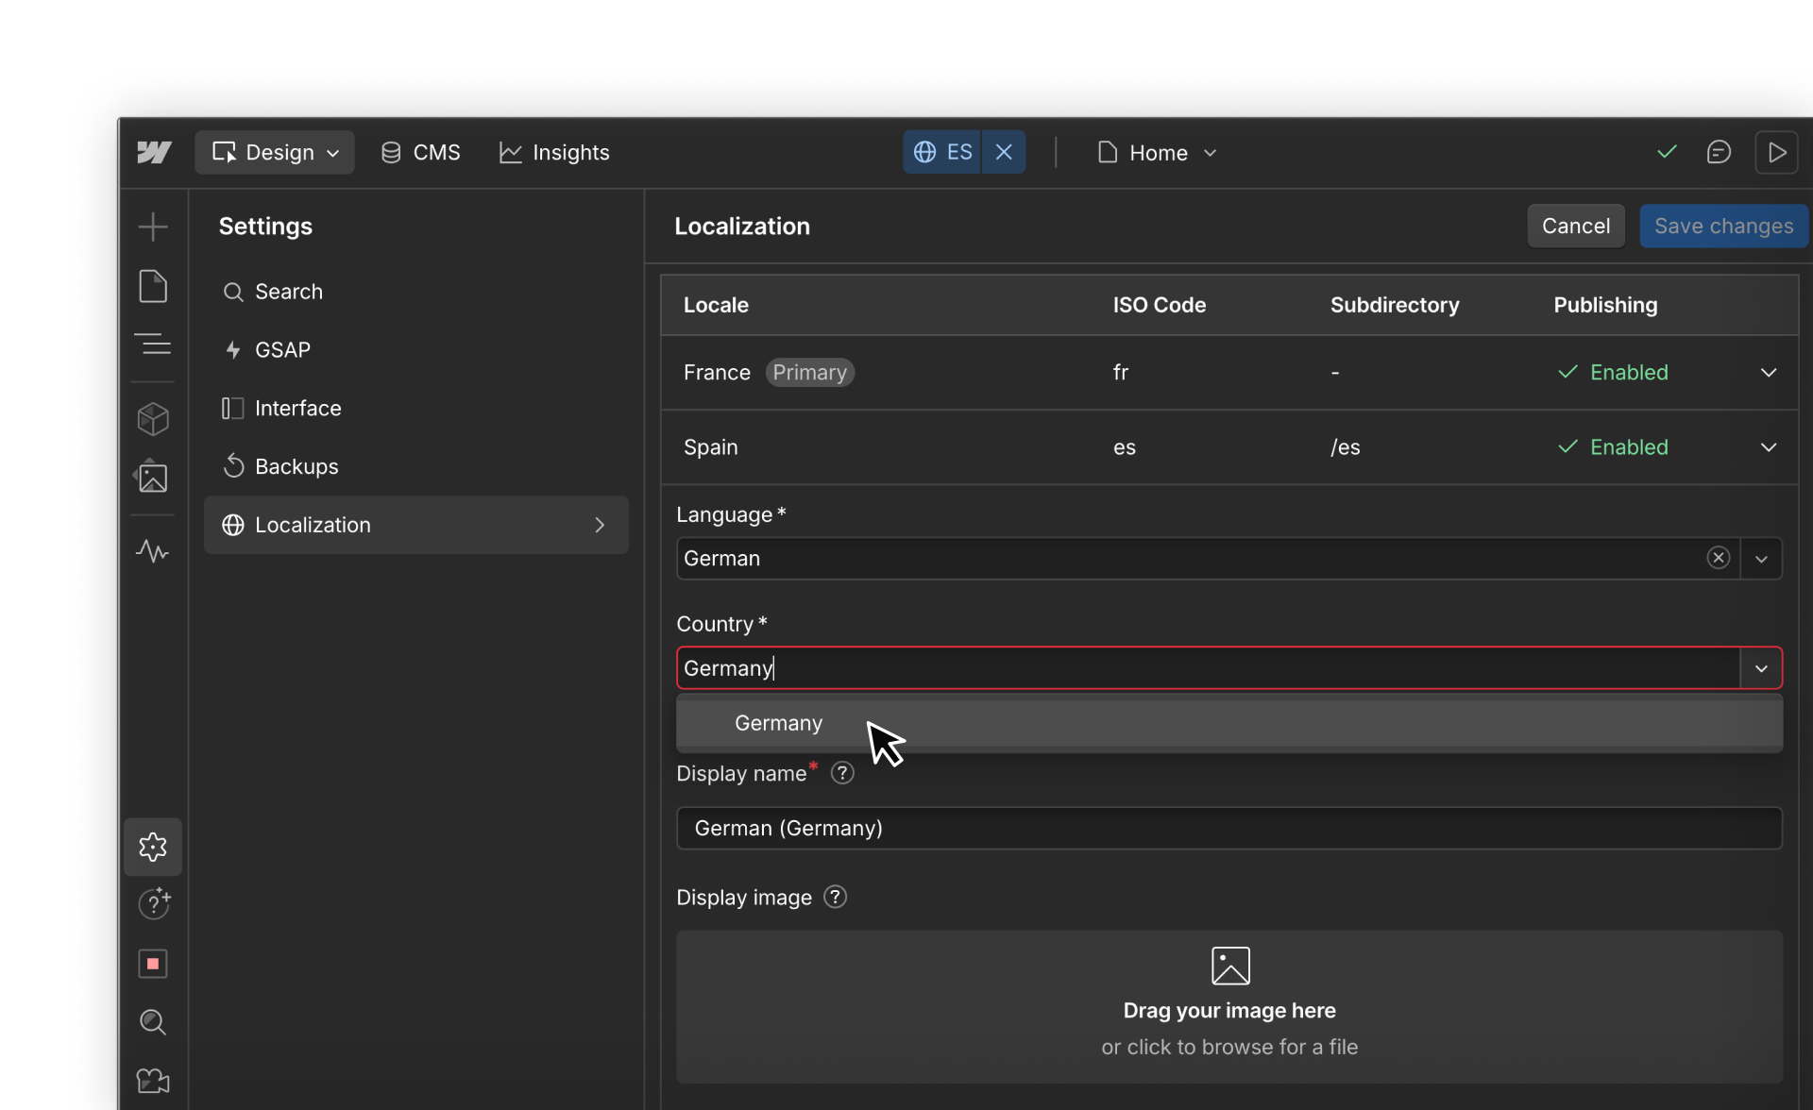
Task: Open the Pages panel
Action: pos(153,286)
